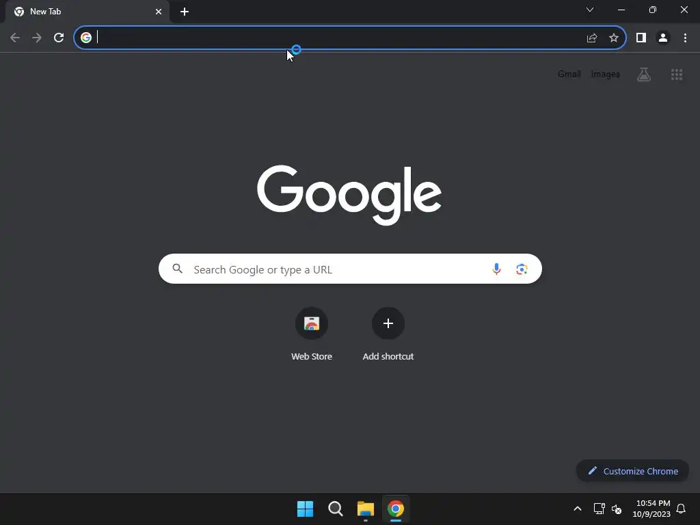Click the Google logo
The image size is (700, 525).
349,195
